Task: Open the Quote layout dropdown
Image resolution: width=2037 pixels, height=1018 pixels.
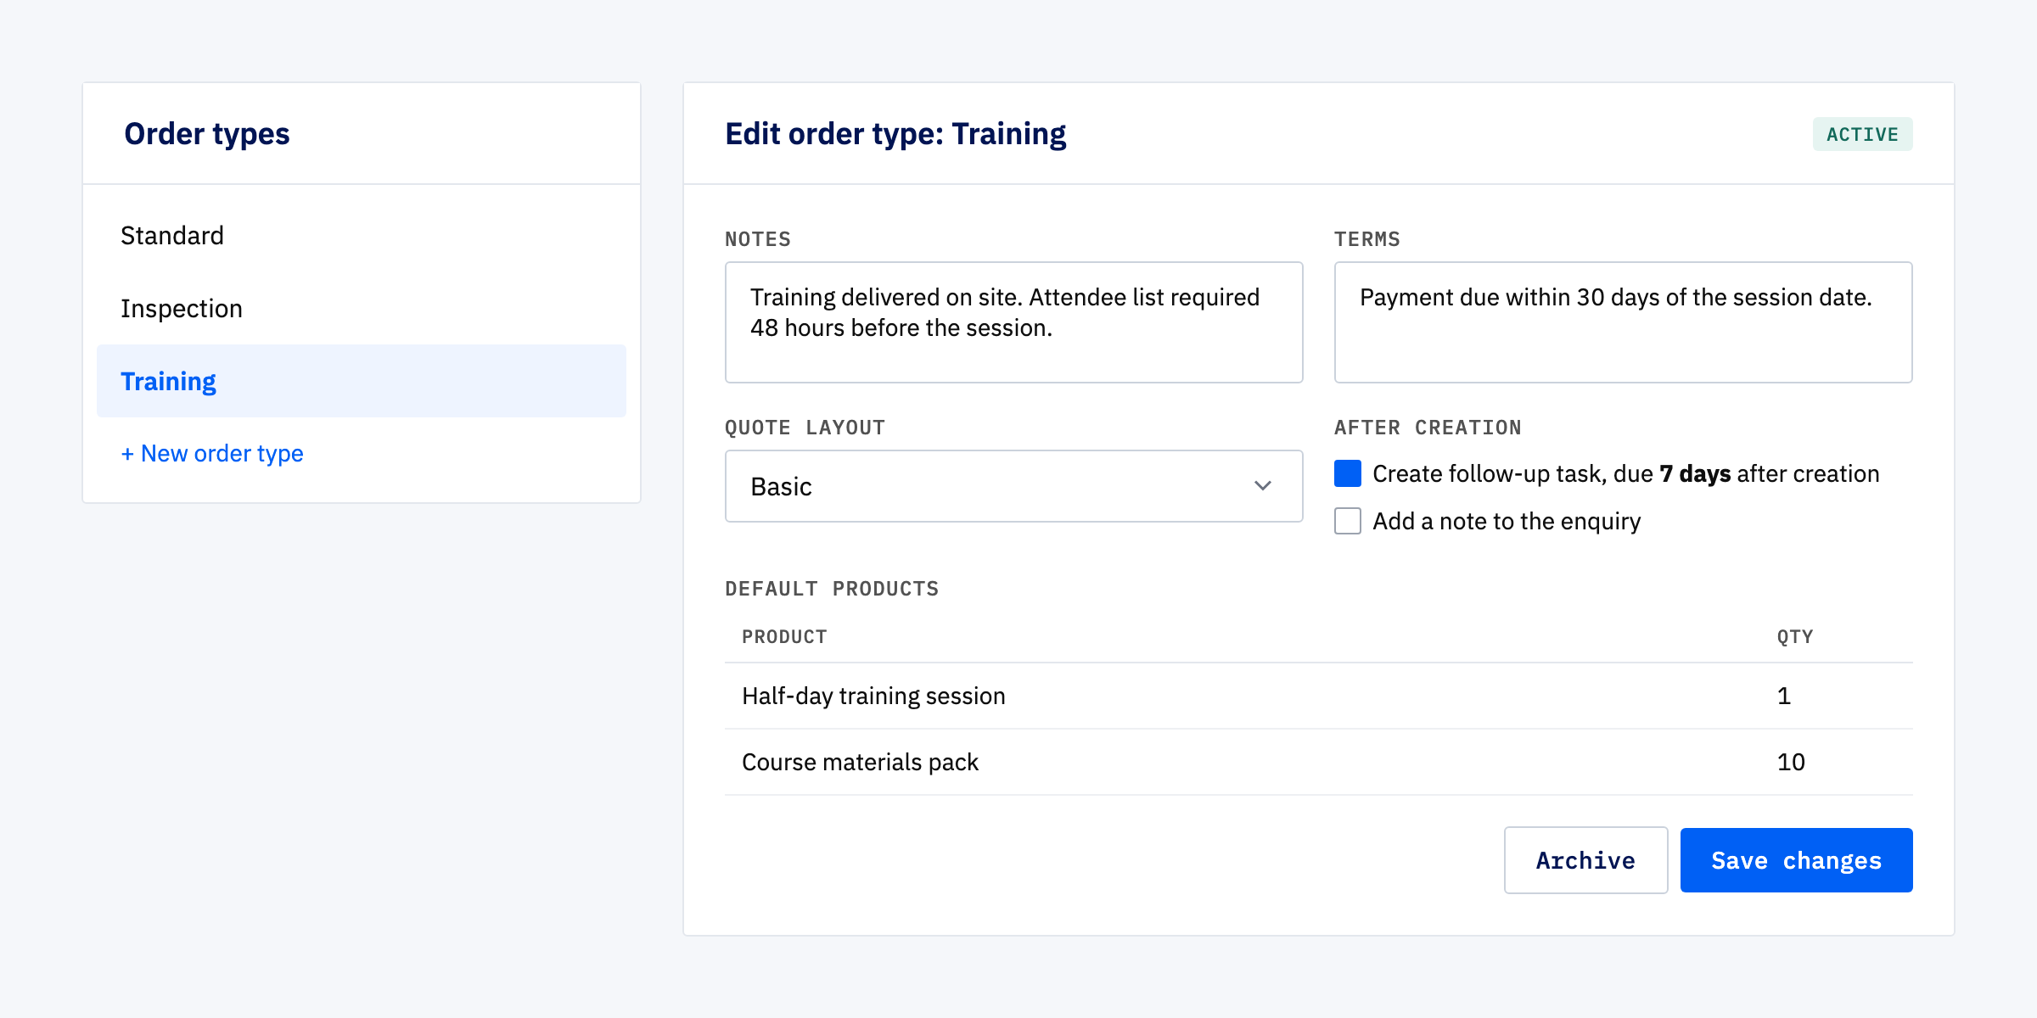Action: pyautogui.click(x=1013, y=486)
